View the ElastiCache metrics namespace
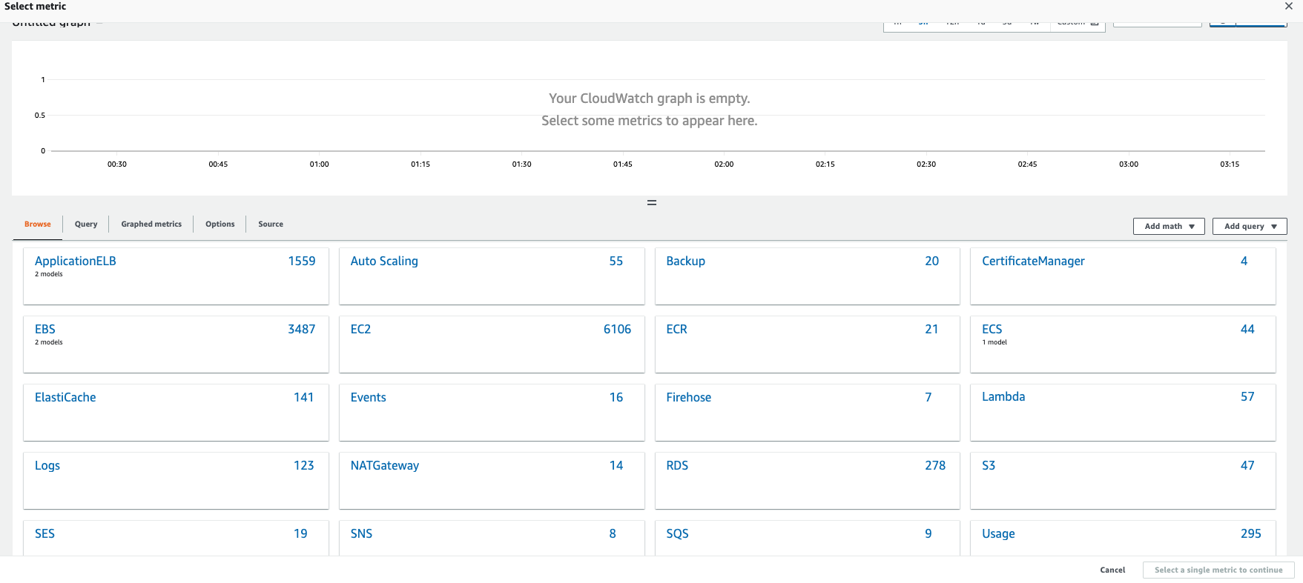Viewport: 1303px width, 583px height. [x=65, y=397]
